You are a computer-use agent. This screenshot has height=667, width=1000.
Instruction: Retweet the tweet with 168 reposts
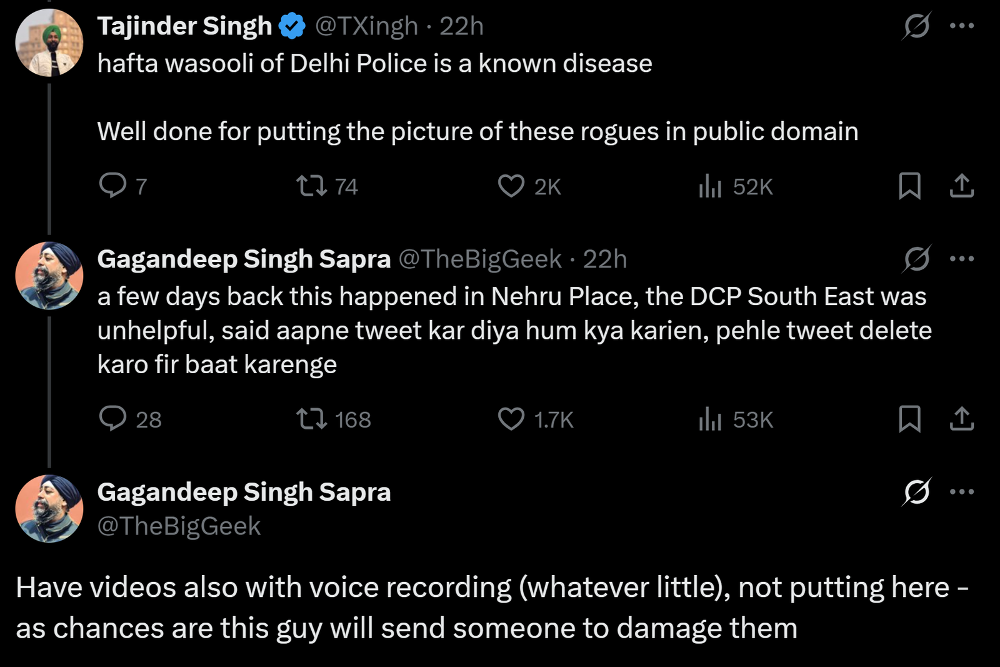[311, 419]
